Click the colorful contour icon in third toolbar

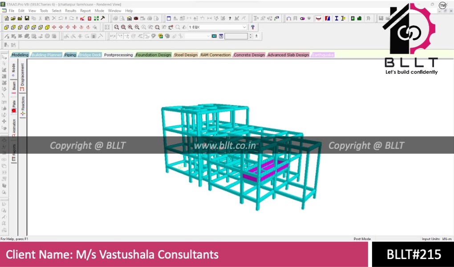tap(160, 36)
